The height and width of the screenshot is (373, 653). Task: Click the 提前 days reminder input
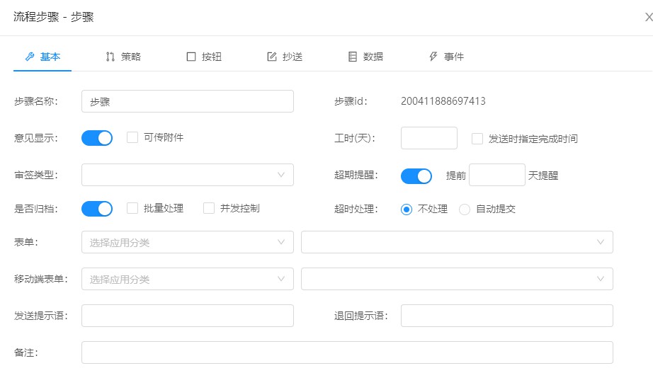coord(496,175)
